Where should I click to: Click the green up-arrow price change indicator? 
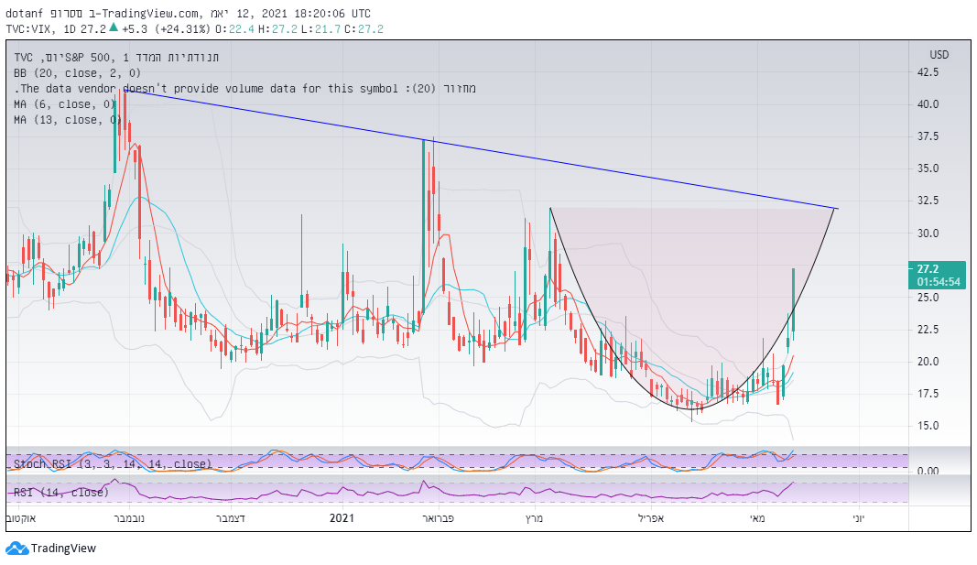114,27
